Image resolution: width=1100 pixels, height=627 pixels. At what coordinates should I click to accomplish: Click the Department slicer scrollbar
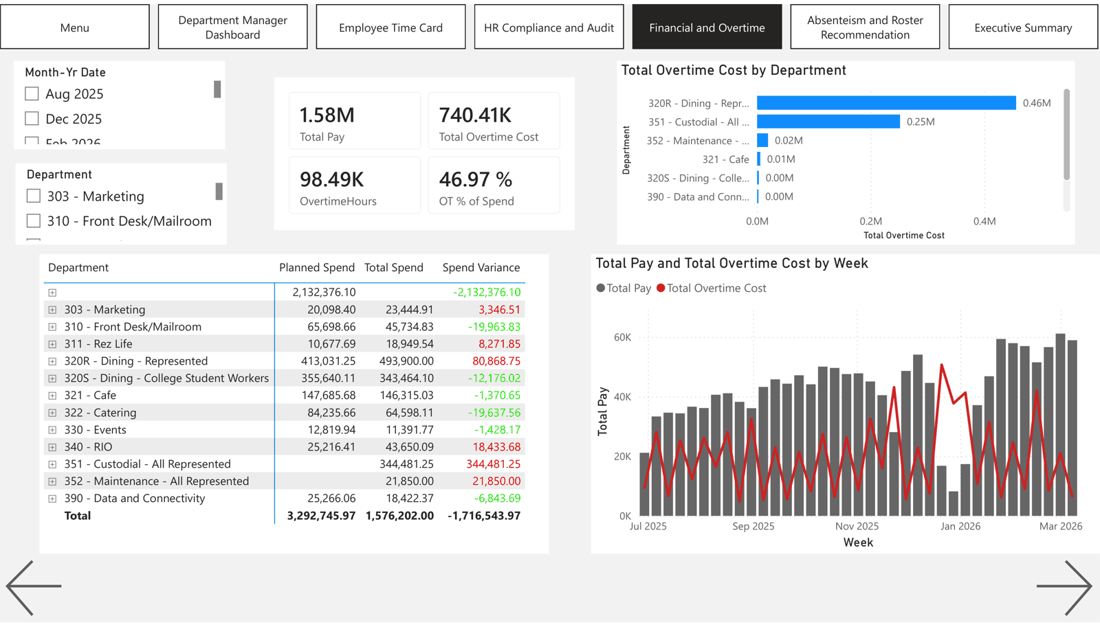219,191
